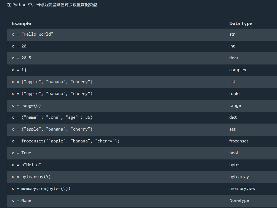Select the "dict" data type cell
This screenshot has height=208, width=277.
233,117
